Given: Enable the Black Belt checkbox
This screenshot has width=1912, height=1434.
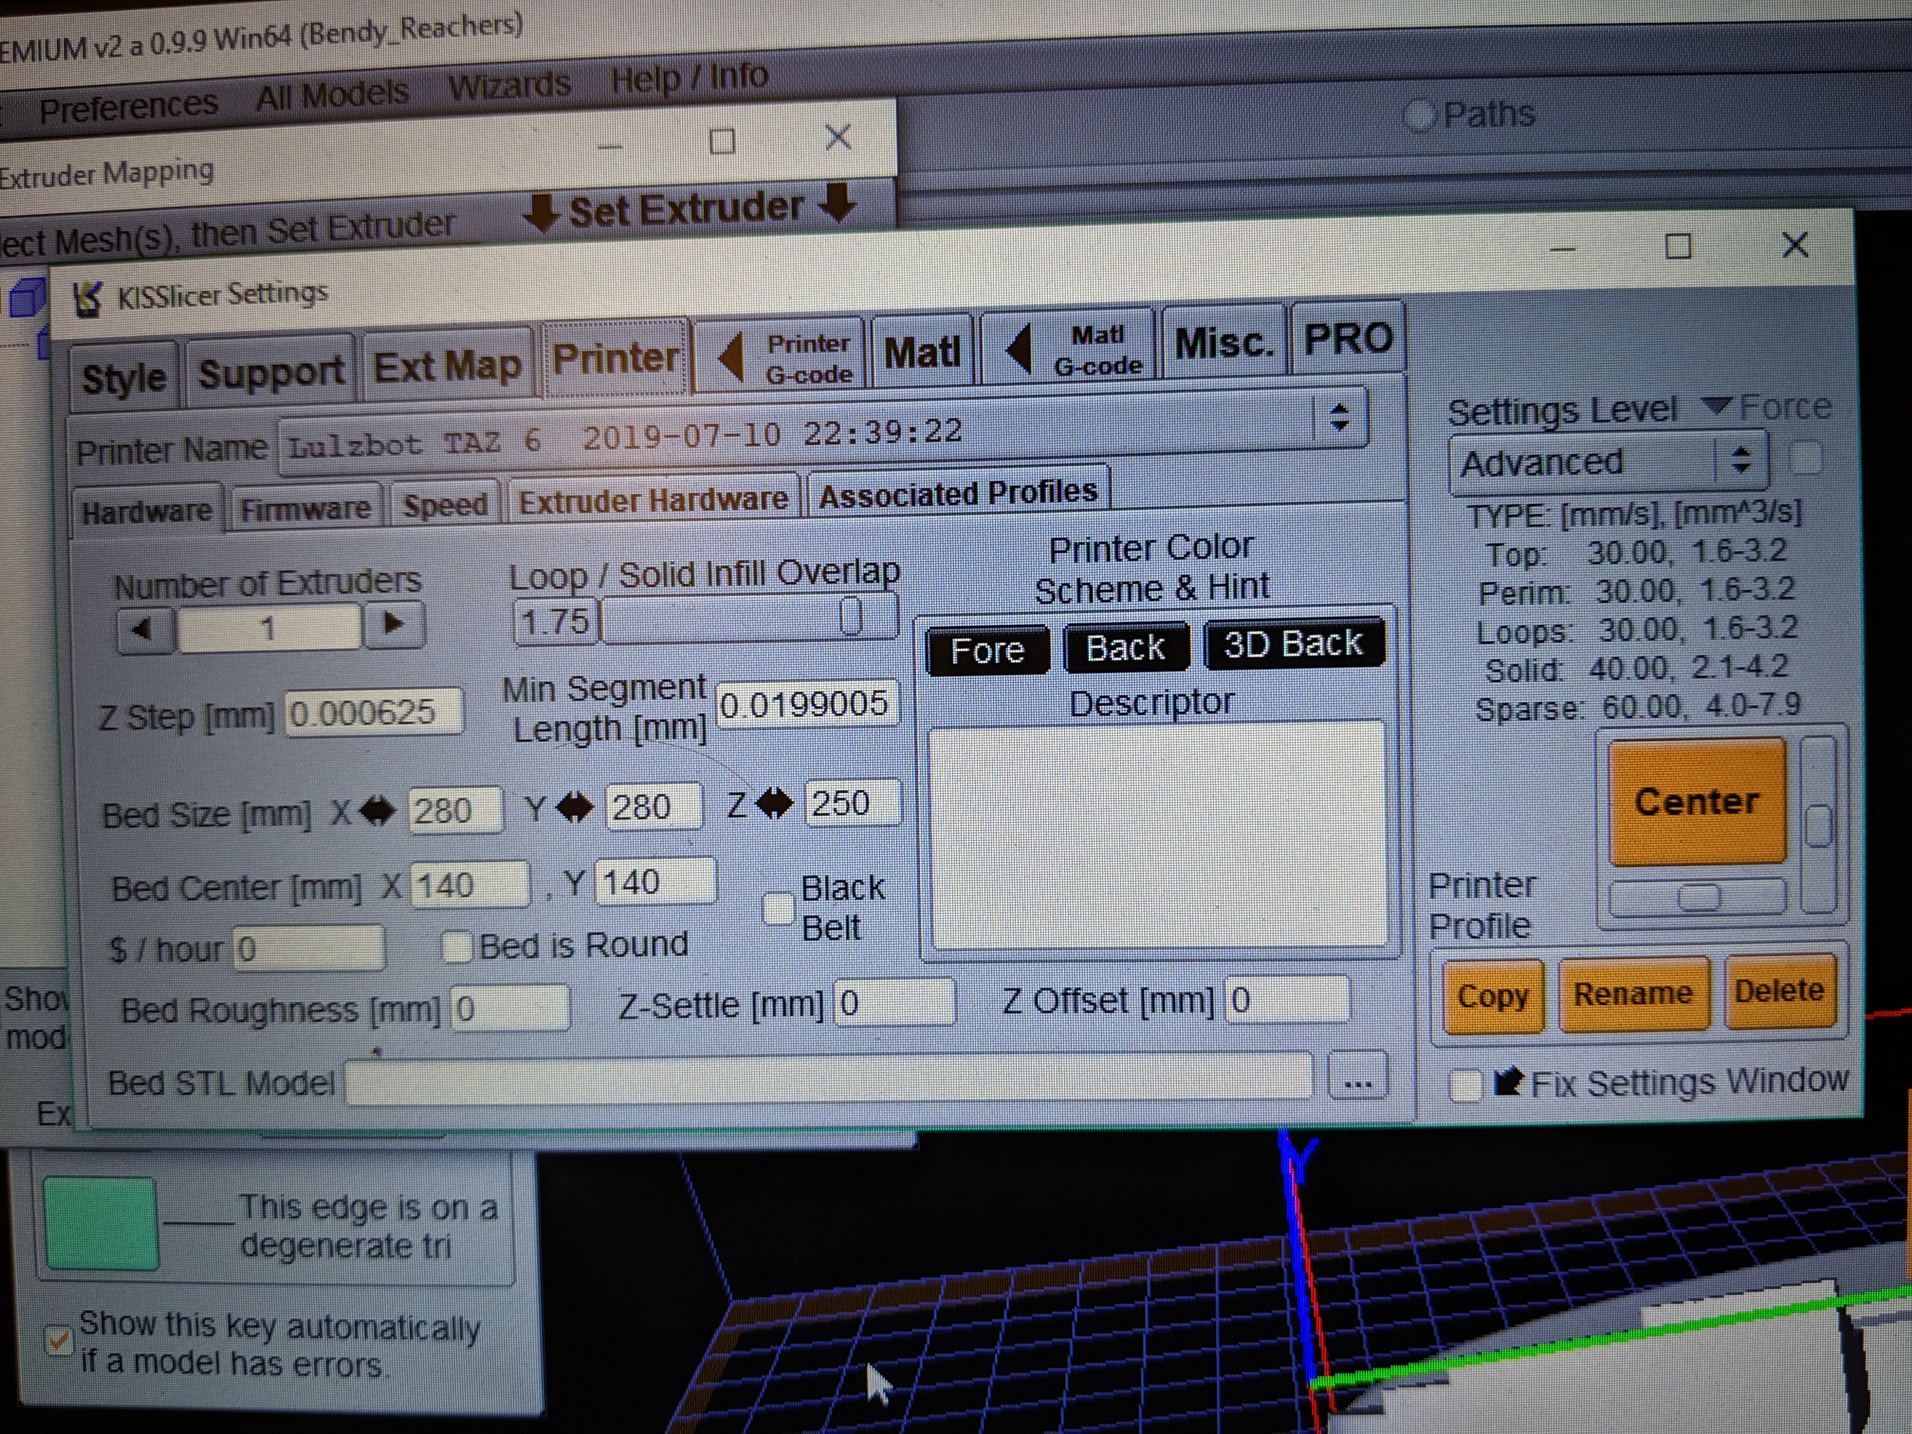Looking at the screenshot, I should pyautogui.click(x=778, y=909).
